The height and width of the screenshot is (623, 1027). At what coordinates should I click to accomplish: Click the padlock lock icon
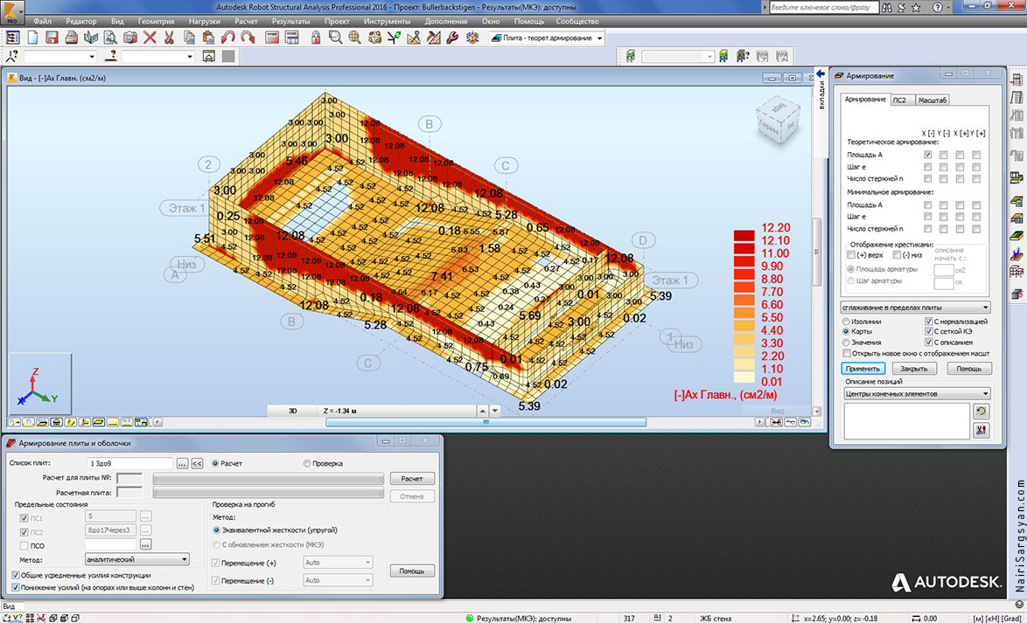(x=316, y=38)
